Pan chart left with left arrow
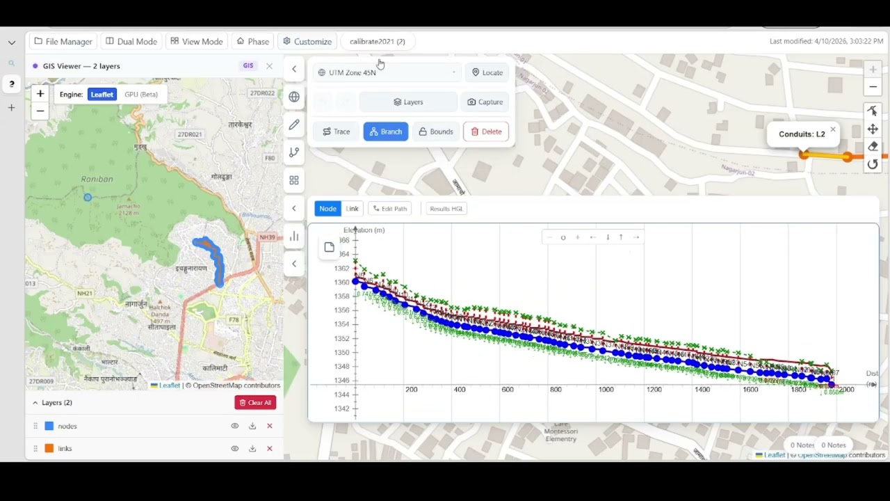 pos(592,237)
